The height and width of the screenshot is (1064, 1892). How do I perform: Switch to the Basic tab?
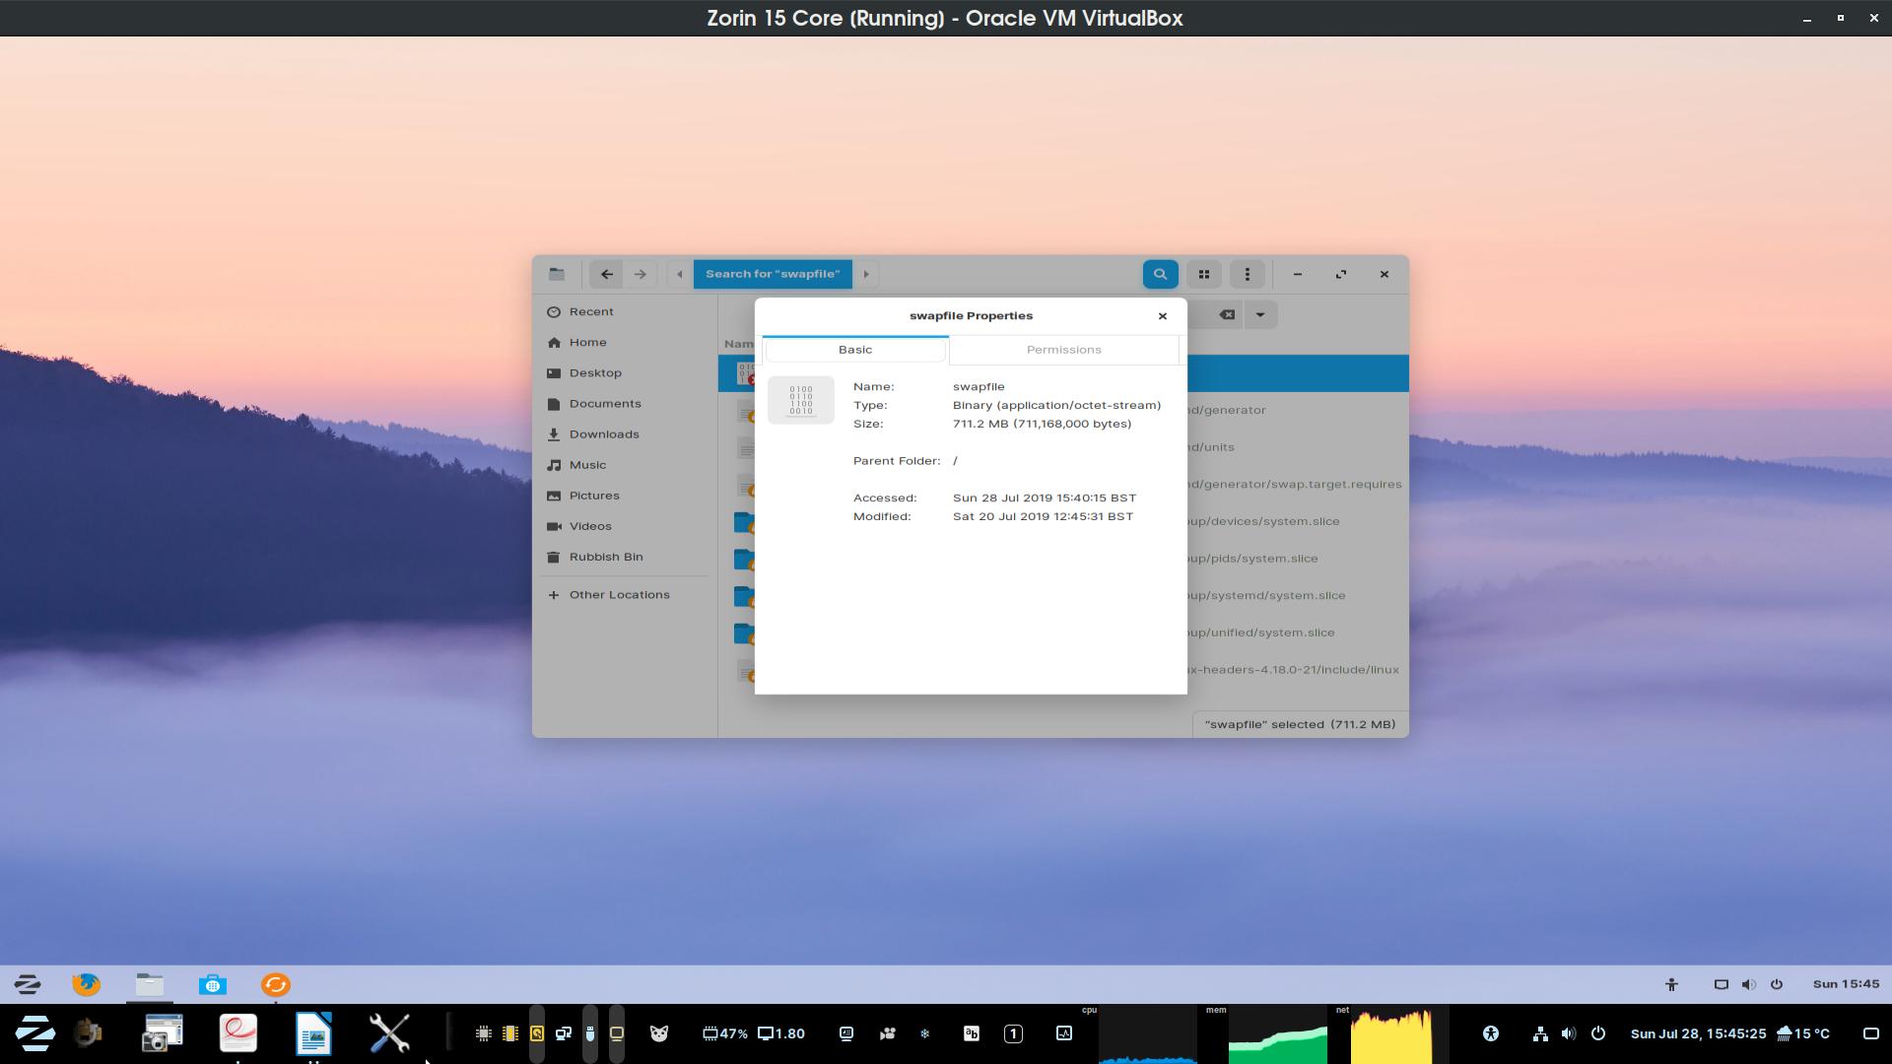tap(855, 350)
